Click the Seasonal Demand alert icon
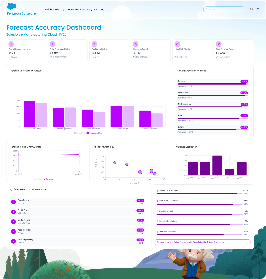266x279 pixels. [157, 232]
